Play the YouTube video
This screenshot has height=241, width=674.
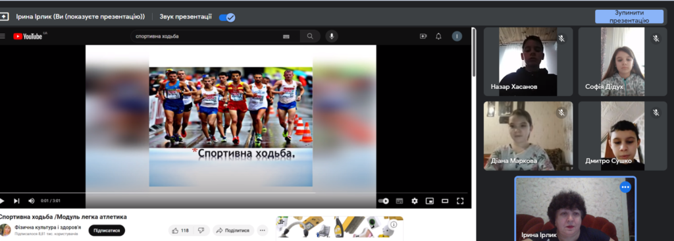(x=2, y=201)
